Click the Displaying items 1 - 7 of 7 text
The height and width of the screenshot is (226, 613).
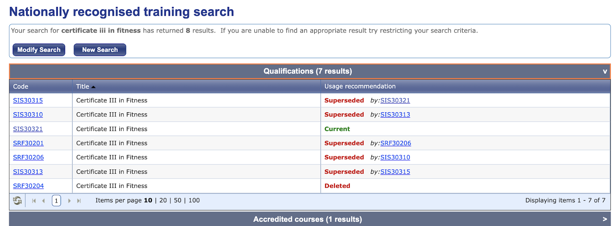pos(565,200)
